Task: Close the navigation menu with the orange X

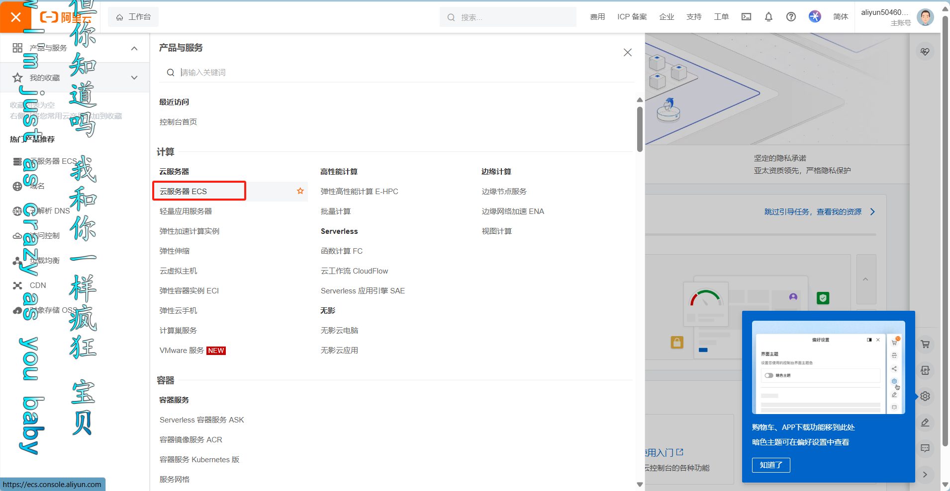Action: pos(16,17)
